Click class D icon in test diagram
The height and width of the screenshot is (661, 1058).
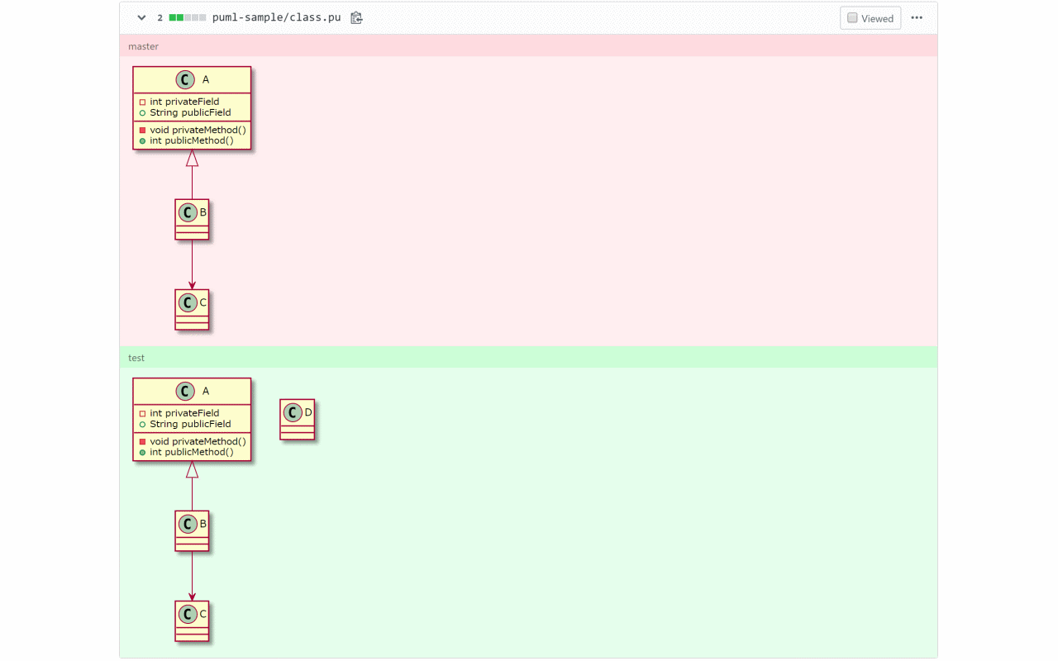pos(293,413)
